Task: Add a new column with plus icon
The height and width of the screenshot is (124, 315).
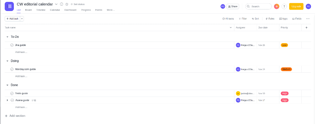Action: [x=306, y=27]
